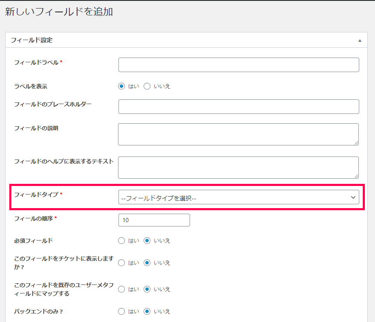
Task: Collapse the フィールド設定 panel arrow
Action: click(360, 41)
